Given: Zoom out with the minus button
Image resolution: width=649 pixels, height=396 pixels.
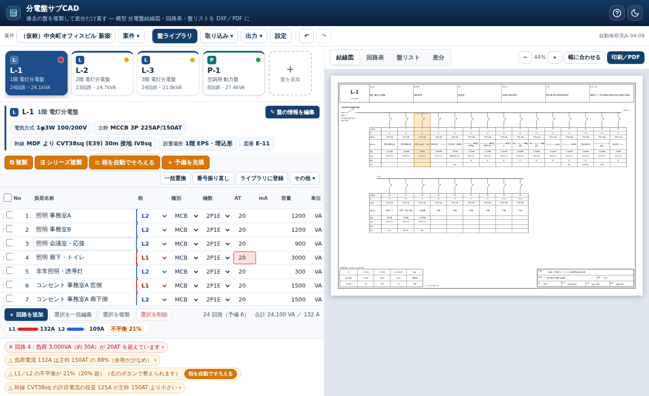Looking at the screenshot, I should (525, 58).
